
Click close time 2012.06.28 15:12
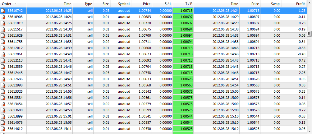click(x=225, y=129)
